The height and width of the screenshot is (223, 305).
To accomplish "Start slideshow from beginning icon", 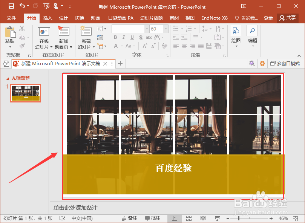I will point(46,6).
